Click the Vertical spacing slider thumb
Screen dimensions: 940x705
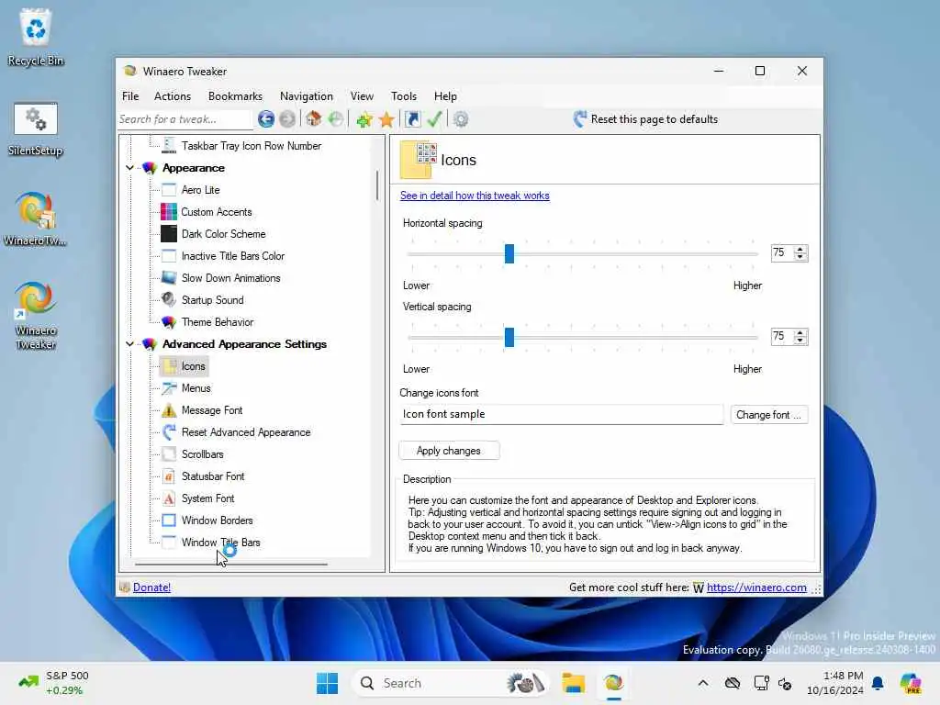tap(509, 337)
